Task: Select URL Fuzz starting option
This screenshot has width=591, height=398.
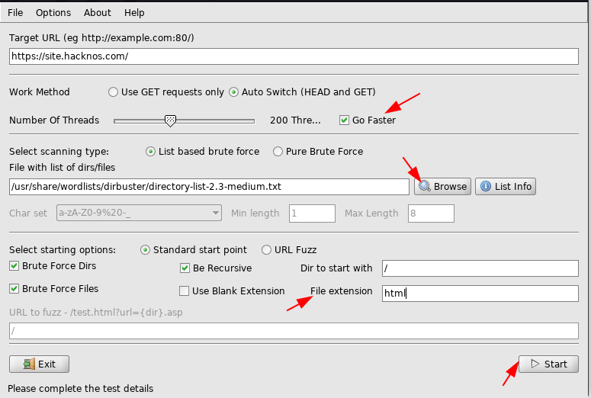Action: pyautogui.click(x=266, y=250)
